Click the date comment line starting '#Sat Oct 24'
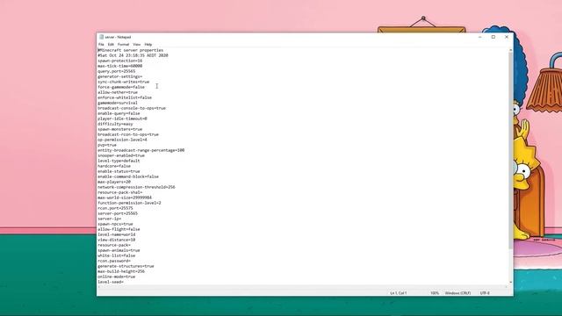The height and width of the screenshot is (316, 562). point(133,55)
